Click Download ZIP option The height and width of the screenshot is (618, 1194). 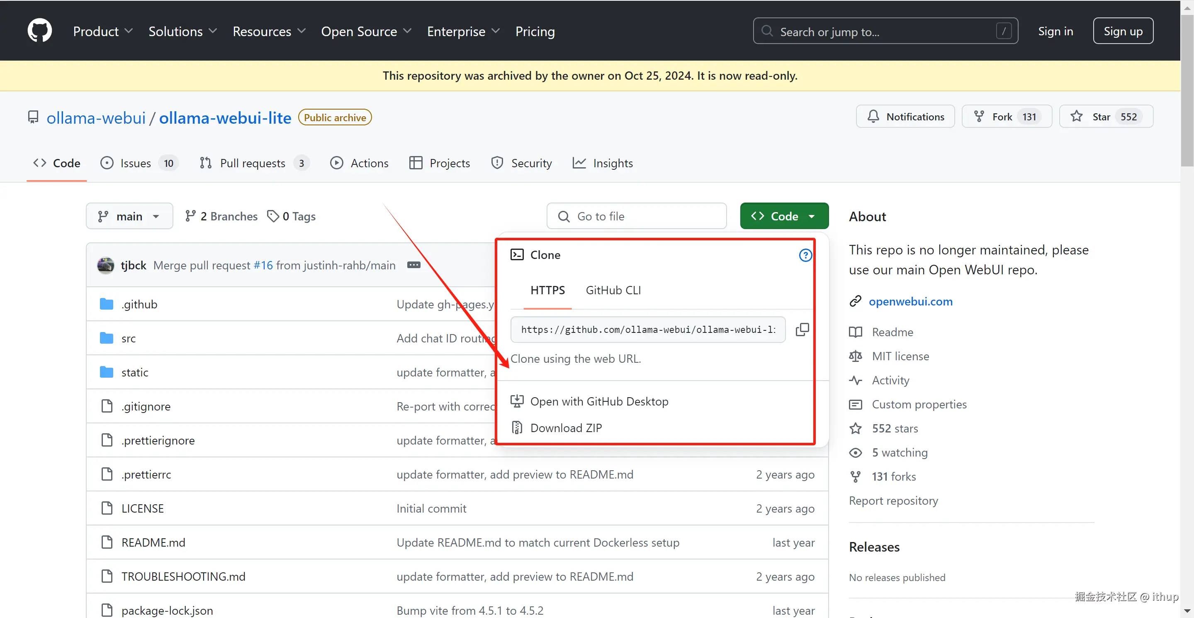coord(566,428)
